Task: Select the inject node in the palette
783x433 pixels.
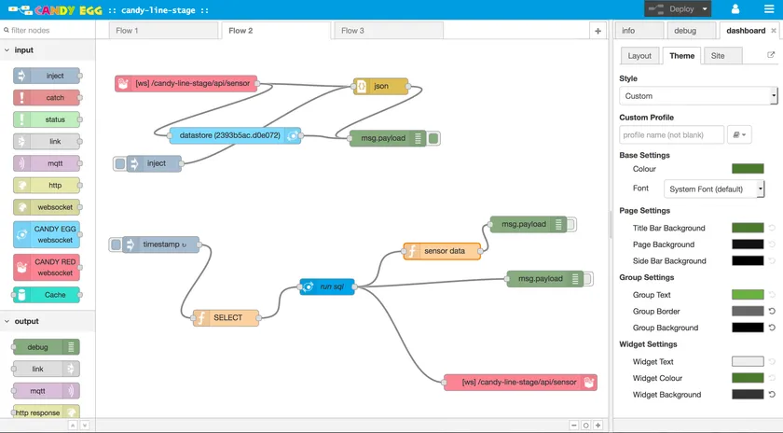Action: pos(47,76)
